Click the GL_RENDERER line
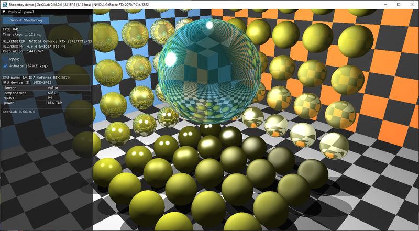The width and height of the screenshot is (419, 231). pyautogui.click(x=47, y=41)
